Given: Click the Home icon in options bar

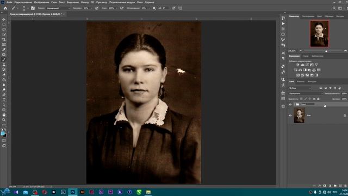Looking at the screenshot, I should pos(5,8).
